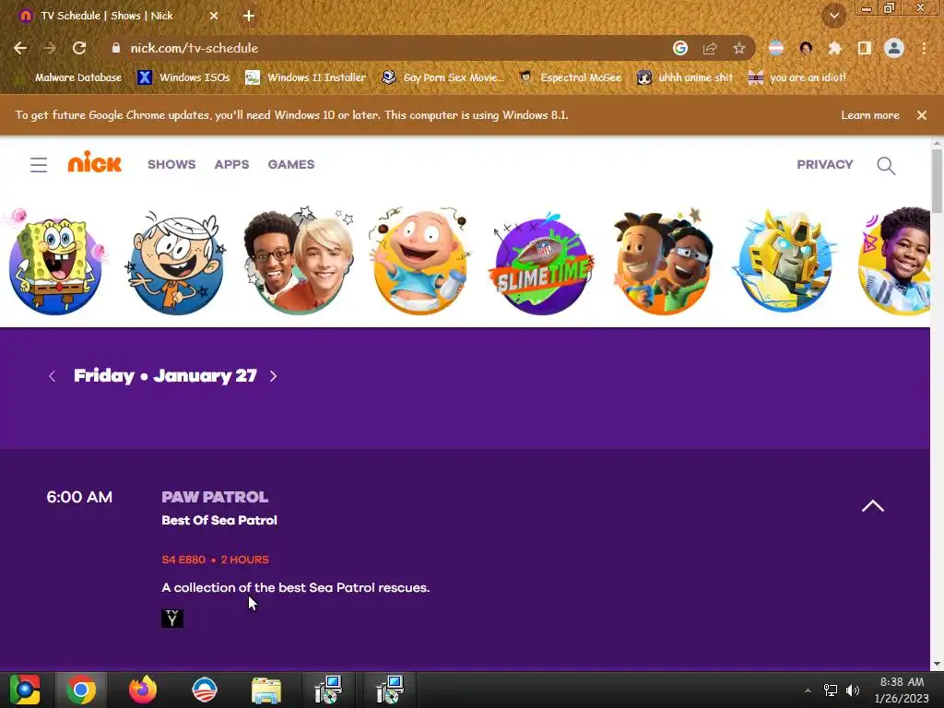The height and width of the screenshot is (708, 944).
Task: Click the Best Of Sea Patrol episode title
Action: tap(219, 520)
